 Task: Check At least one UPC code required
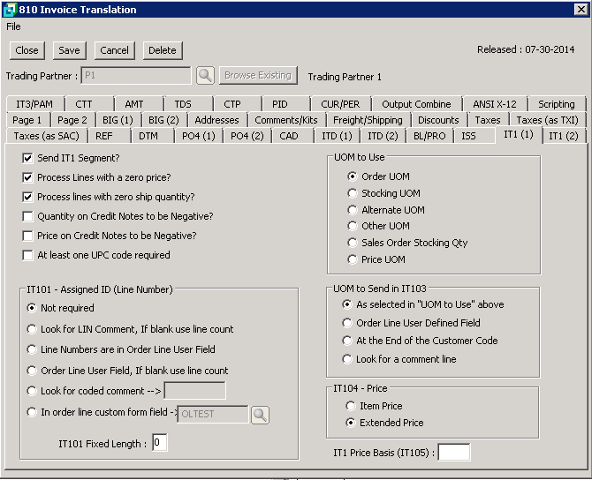pos(27,255)
